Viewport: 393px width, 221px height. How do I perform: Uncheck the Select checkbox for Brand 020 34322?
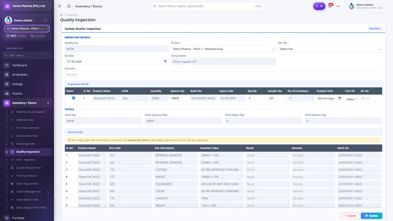point(73,98)
